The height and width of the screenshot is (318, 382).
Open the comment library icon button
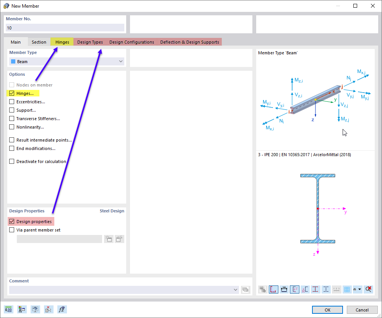245,290
